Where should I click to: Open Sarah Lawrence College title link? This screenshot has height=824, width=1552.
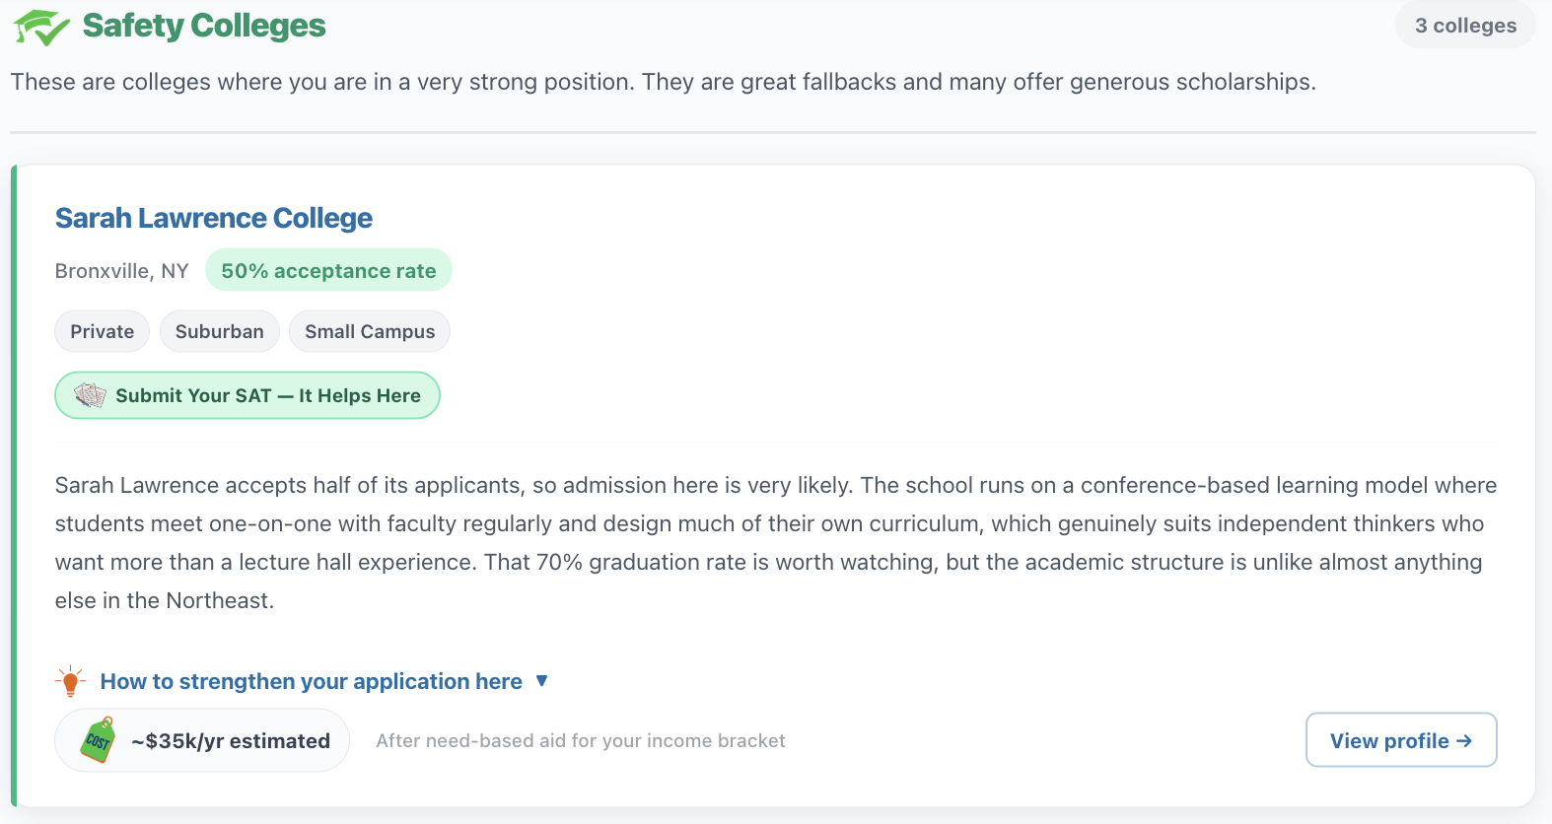tap(214, 218)
